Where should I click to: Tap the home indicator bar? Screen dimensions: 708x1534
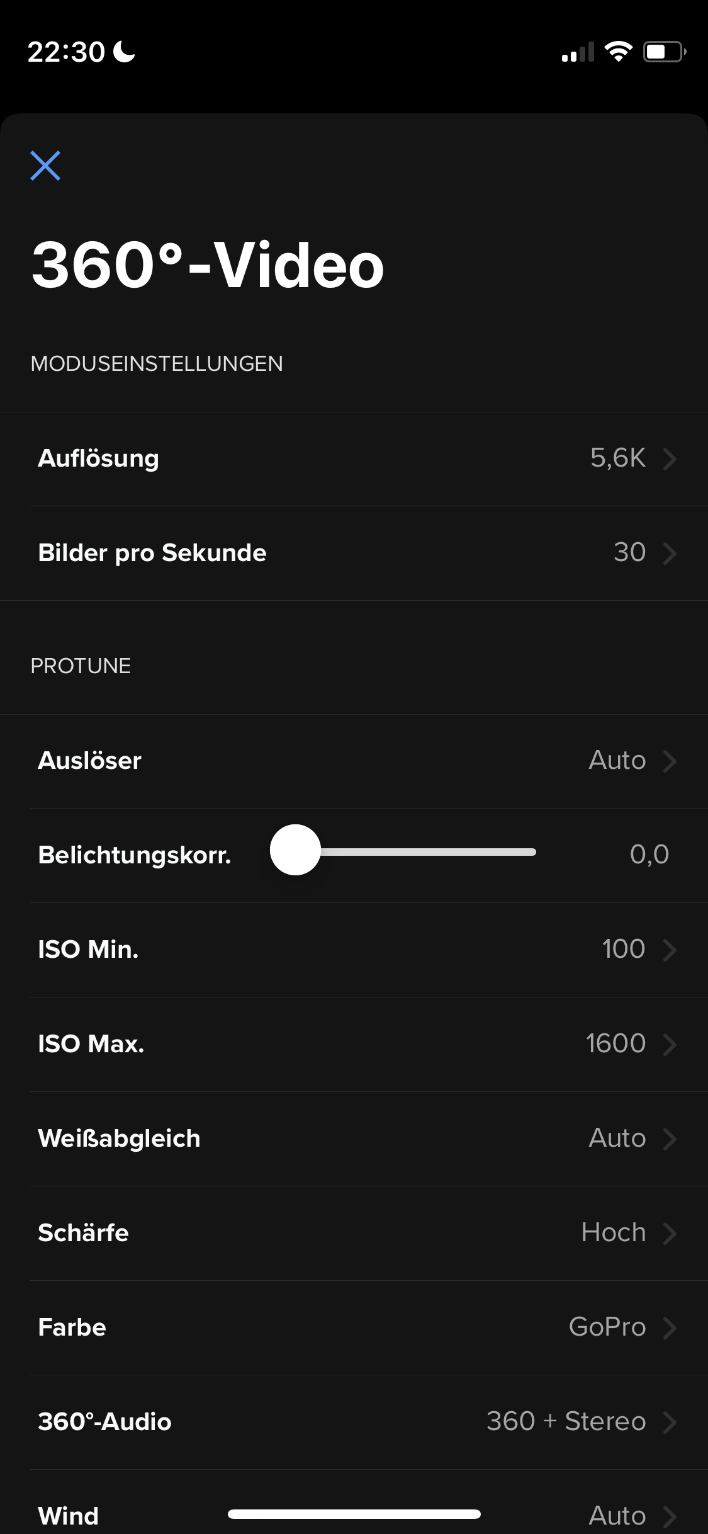pos(354,1514)
